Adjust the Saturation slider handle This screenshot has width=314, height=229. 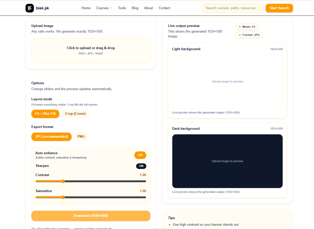pos(63,197)
